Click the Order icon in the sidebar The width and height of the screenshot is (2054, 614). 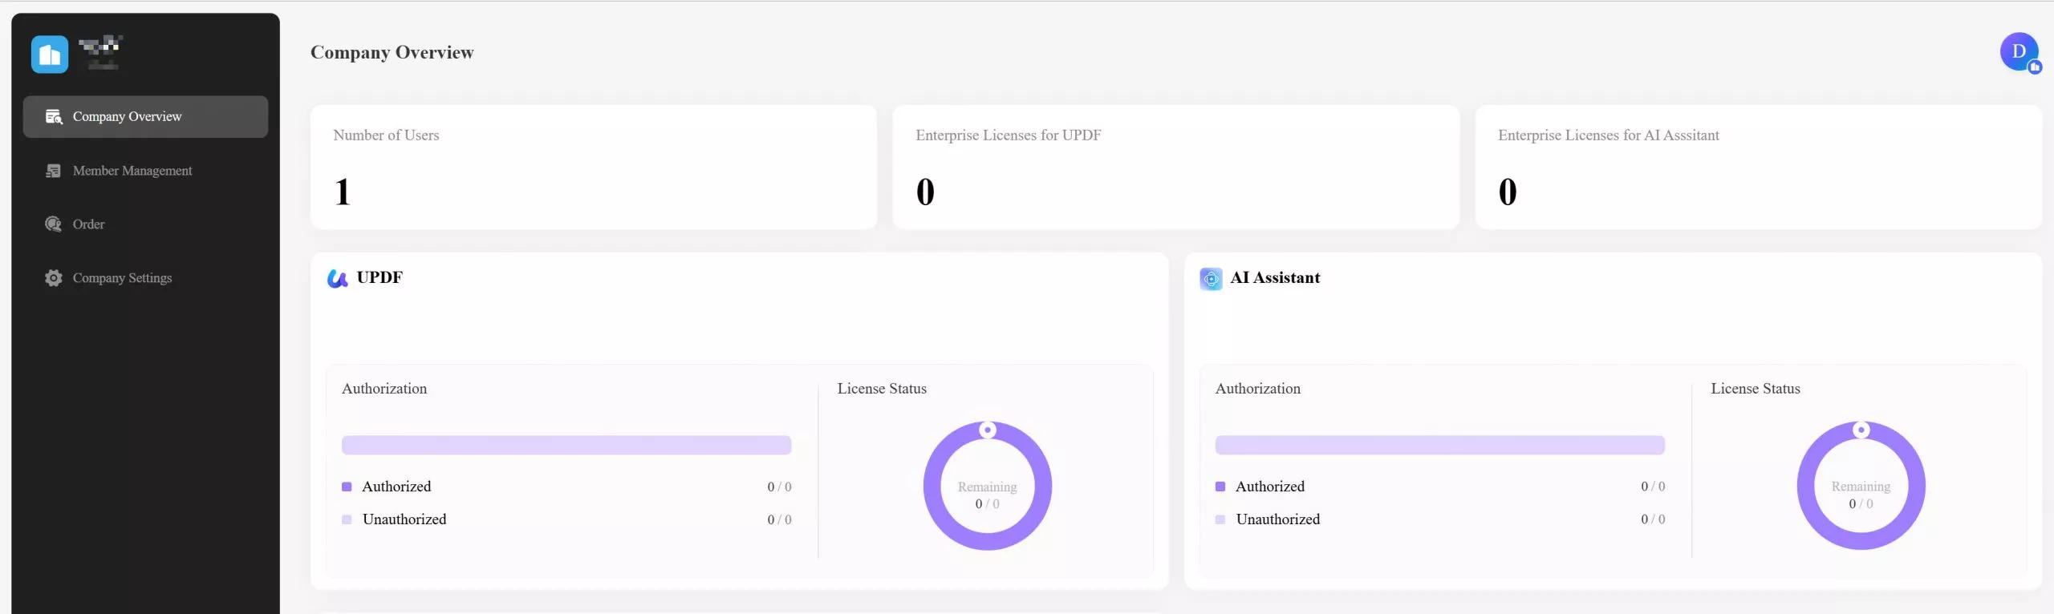click(x=54, y=224)
